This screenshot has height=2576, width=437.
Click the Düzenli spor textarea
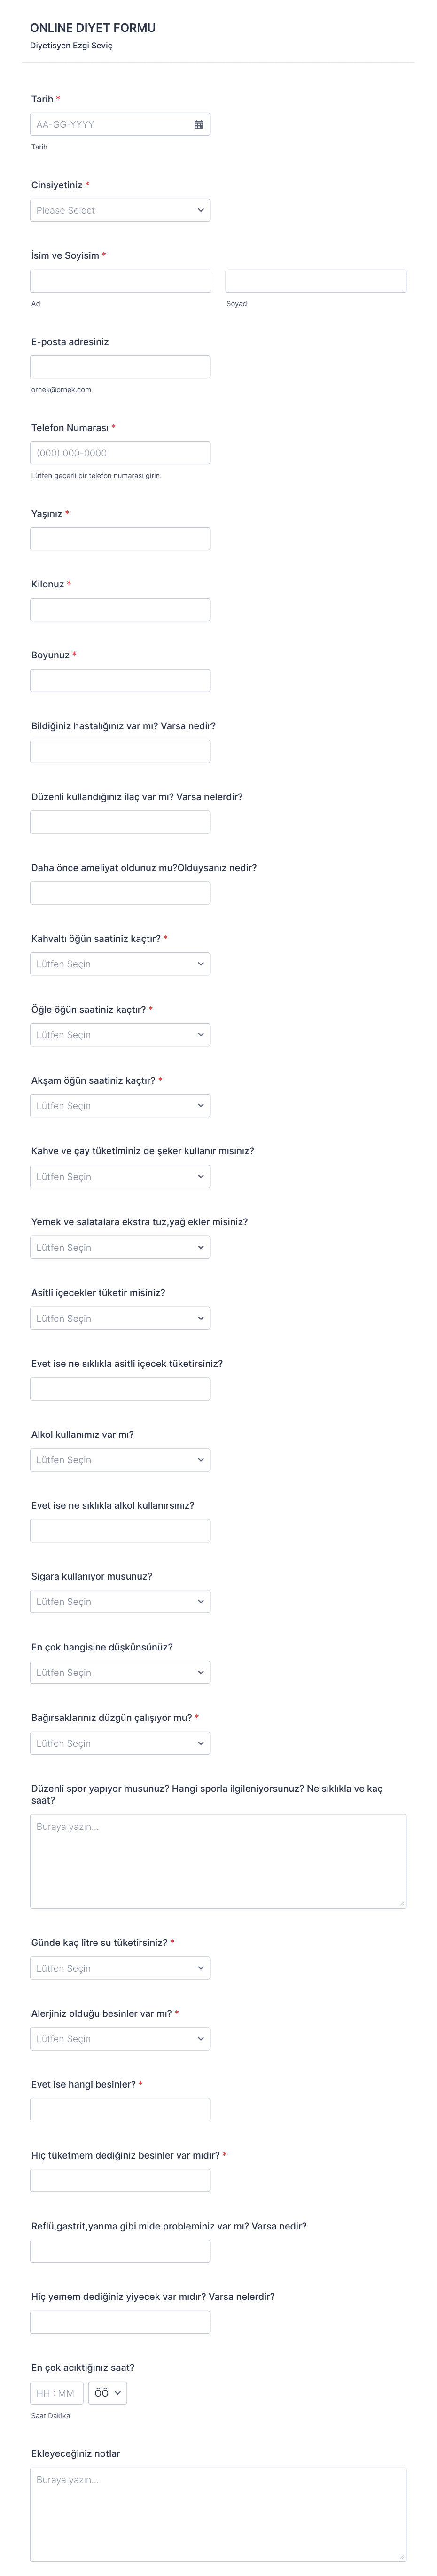point(218,1861)
